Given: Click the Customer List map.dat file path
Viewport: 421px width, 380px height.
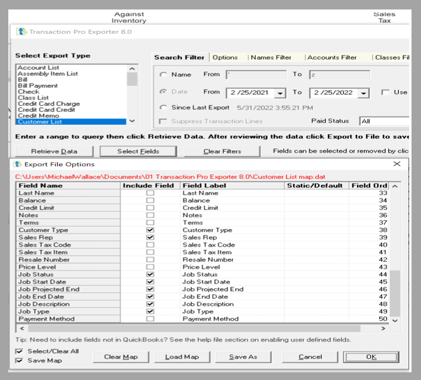Looking at the screenshot, I should 170,177.
